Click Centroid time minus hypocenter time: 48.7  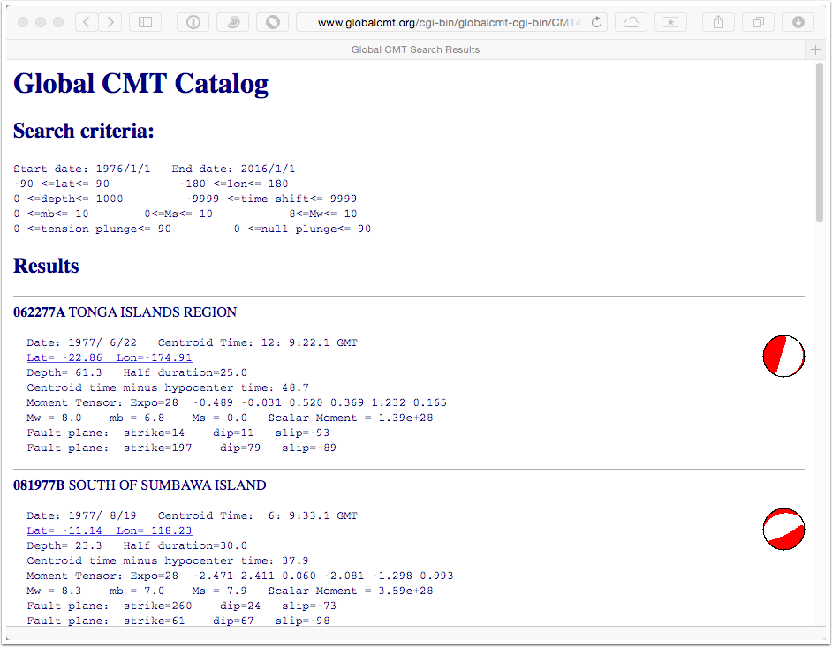[x=168, y=387]
